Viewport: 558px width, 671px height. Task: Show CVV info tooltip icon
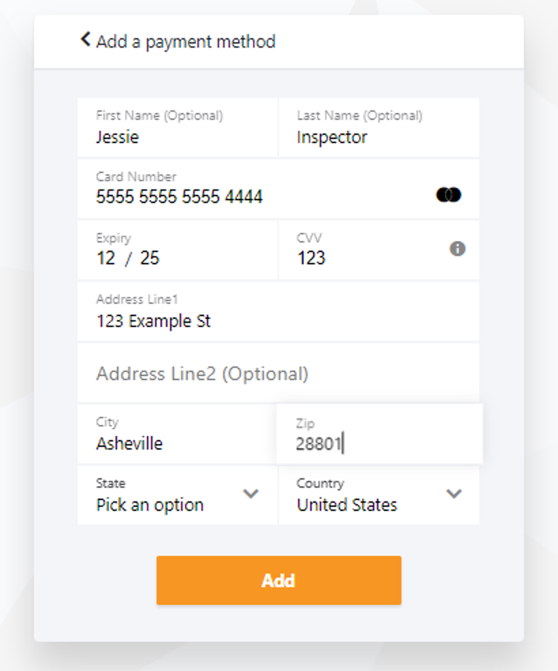[x=457, y=249]
